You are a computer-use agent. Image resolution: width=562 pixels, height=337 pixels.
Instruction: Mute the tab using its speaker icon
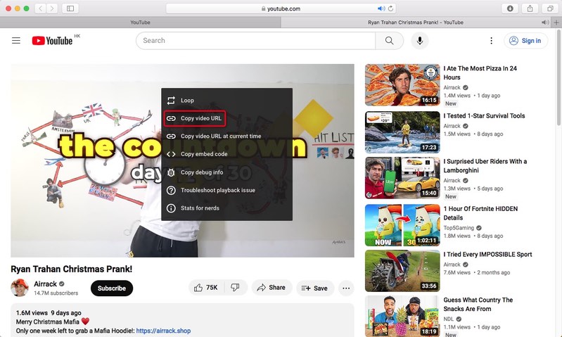pyautogui.click(x=545, y=23)
